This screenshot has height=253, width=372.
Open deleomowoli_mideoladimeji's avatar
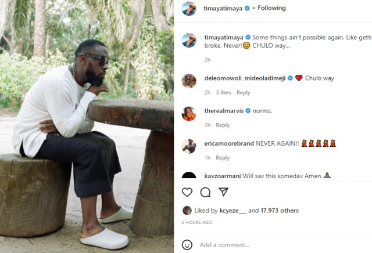pyautogui.click(x=189, y=81)
